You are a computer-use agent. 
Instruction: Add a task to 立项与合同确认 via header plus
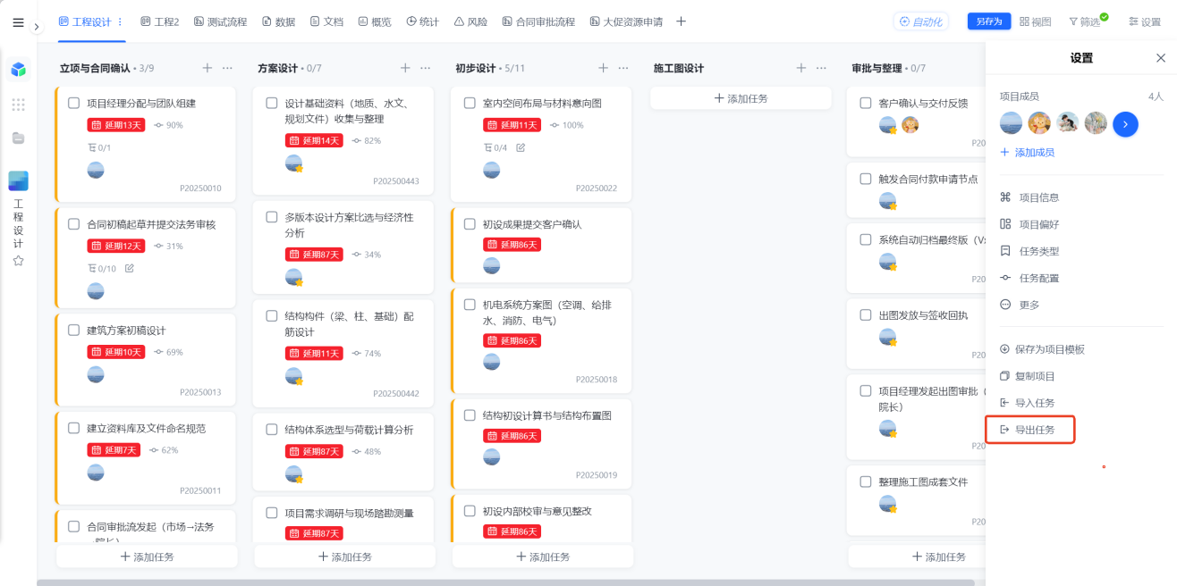pyautogui.click(x=207, y=68)
